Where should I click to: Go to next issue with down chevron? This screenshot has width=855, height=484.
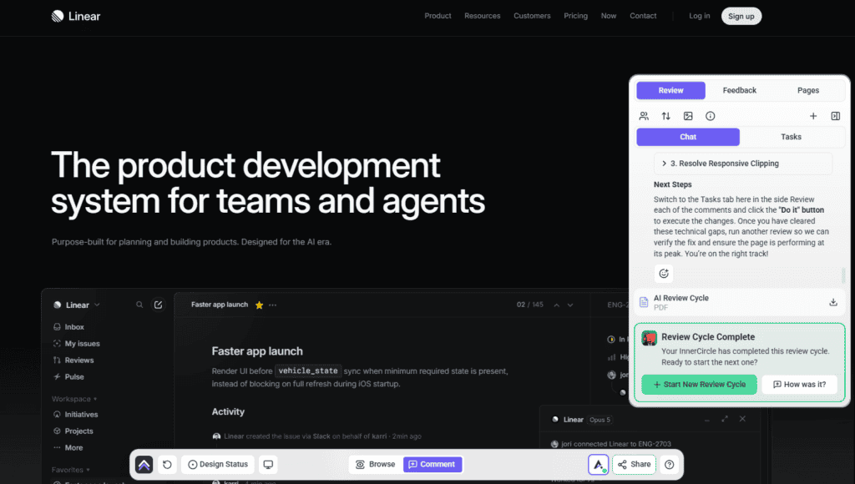point(570,305)
